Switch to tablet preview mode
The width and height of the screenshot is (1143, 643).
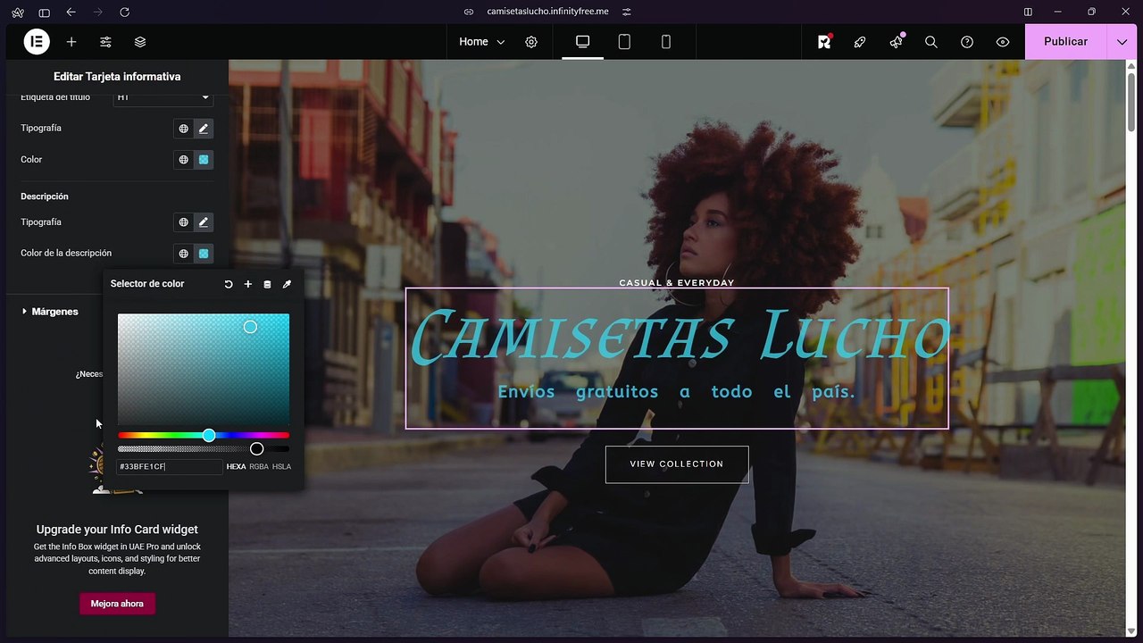point(624,42)
